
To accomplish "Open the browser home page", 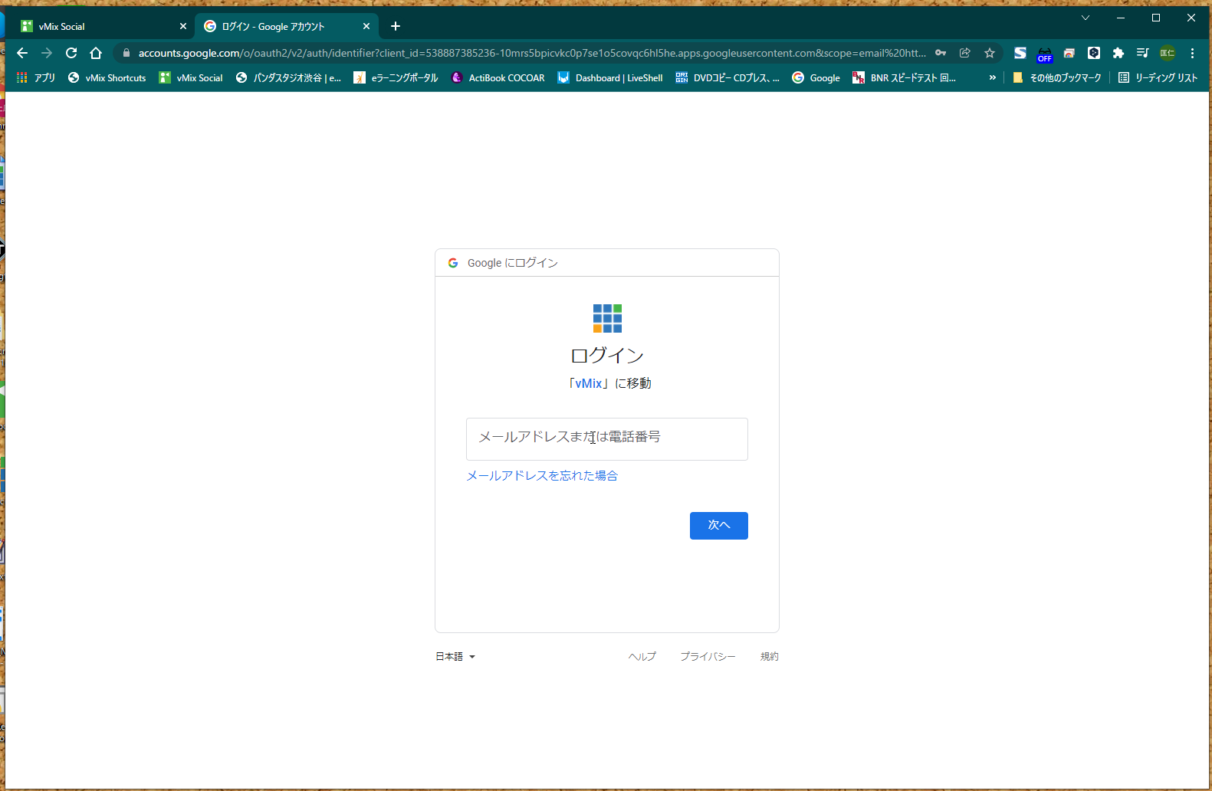I will click(x=96, y=53).
